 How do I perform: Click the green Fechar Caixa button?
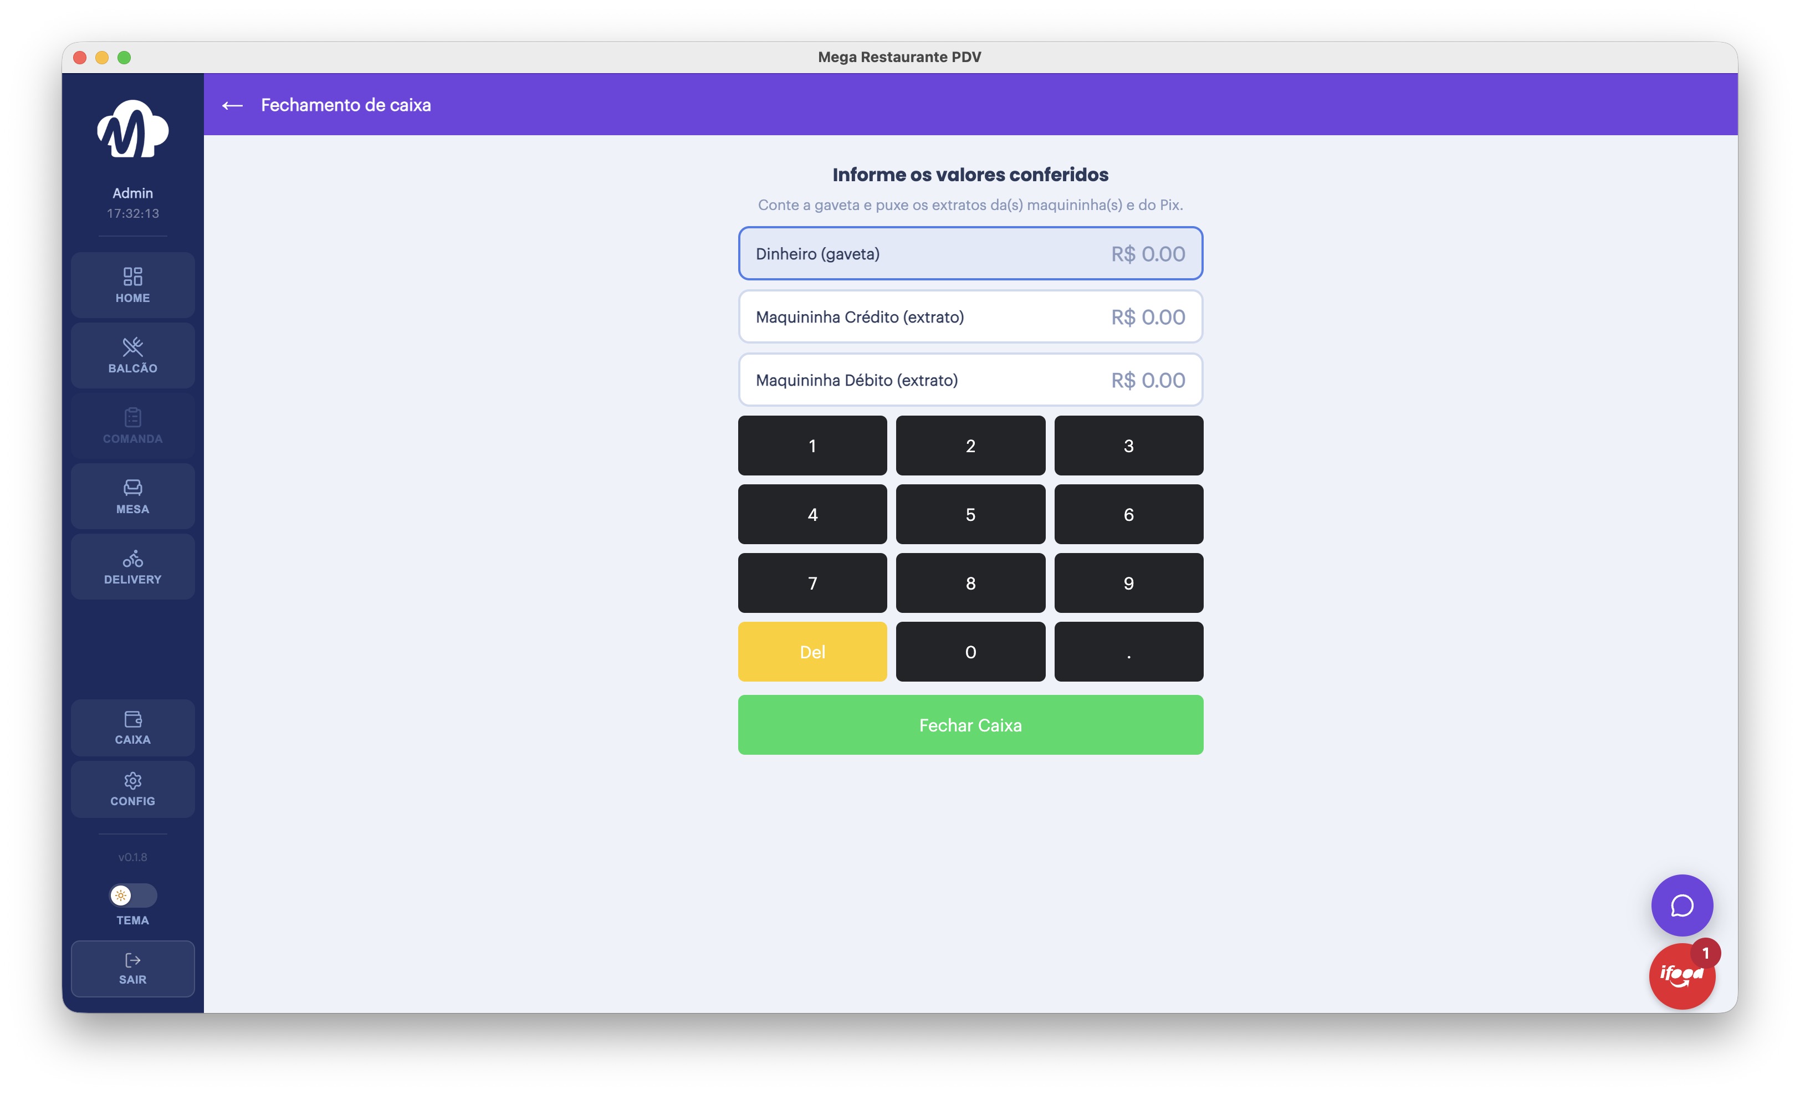pyautogui.click(x=970, y=725)
